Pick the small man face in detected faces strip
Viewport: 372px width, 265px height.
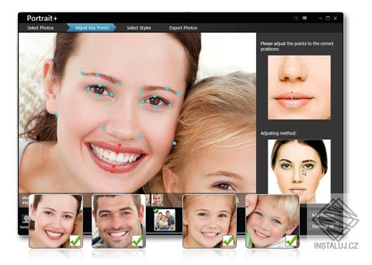click(157, 200)
